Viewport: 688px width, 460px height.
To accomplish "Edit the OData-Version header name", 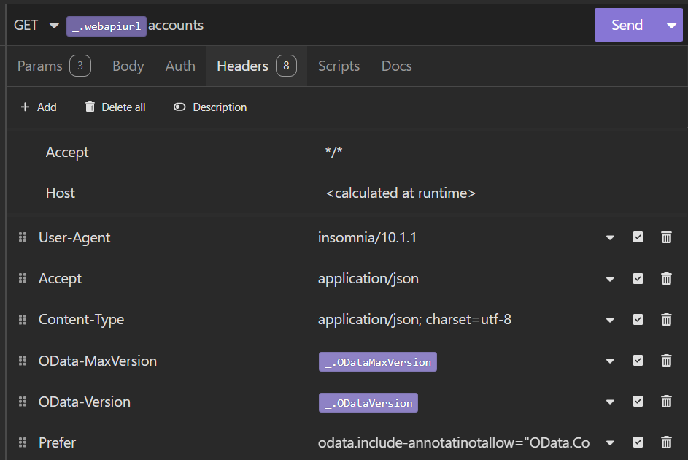I will tap(84, 402).
